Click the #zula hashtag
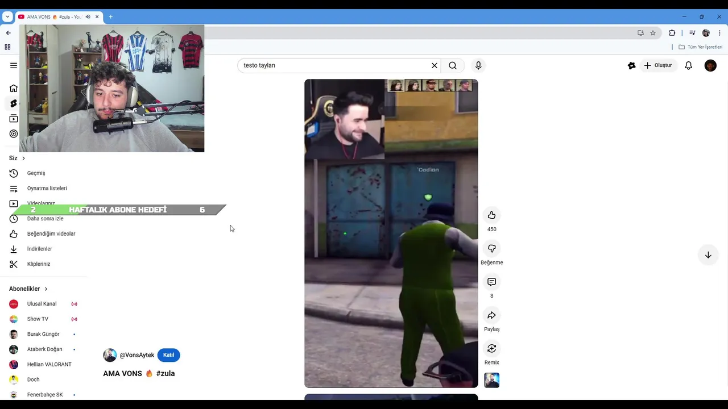Image resolution: width=728 pixels, height=409 pixels. (166, 373)
